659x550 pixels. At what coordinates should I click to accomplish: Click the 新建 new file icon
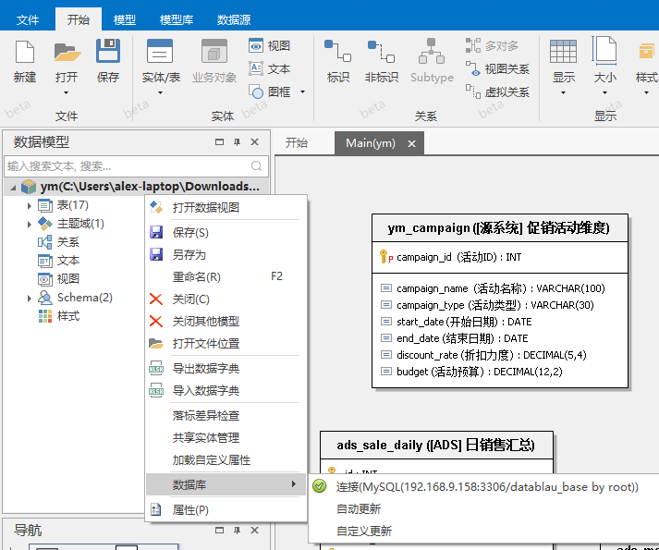click(x=25, y=52)
